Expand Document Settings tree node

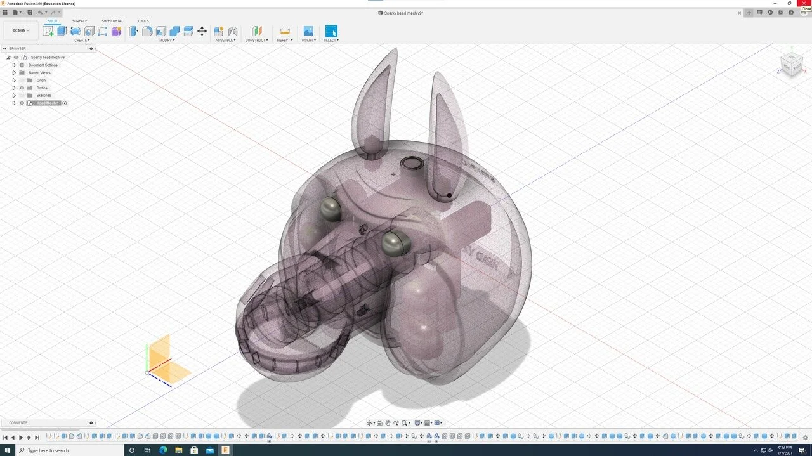coord(14,65)
